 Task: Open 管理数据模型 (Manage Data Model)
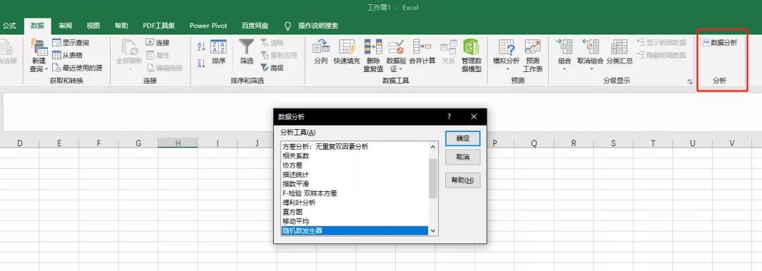click(x=471, y=56)
